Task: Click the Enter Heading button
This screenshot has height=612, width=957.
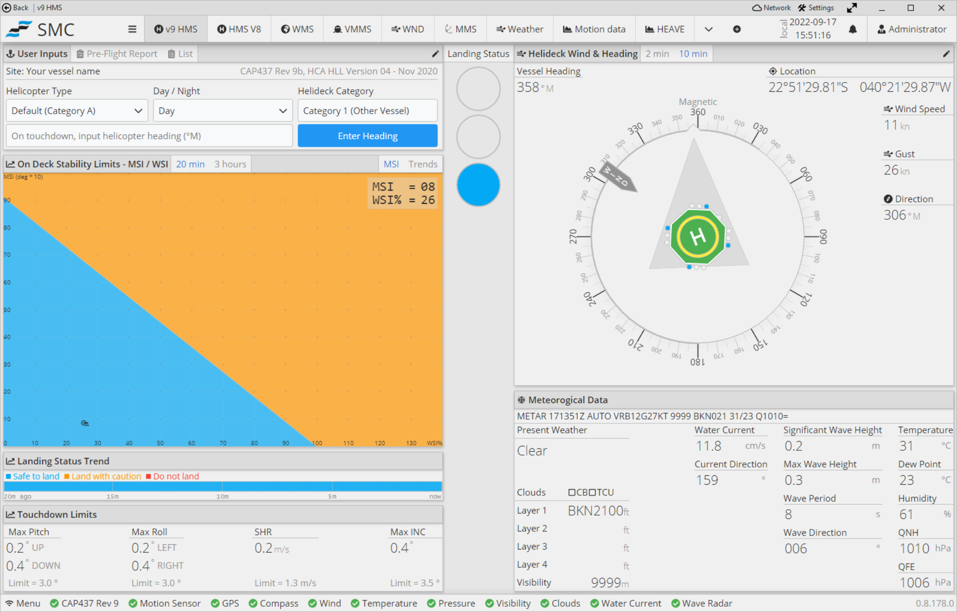Action: coord(367,136)
